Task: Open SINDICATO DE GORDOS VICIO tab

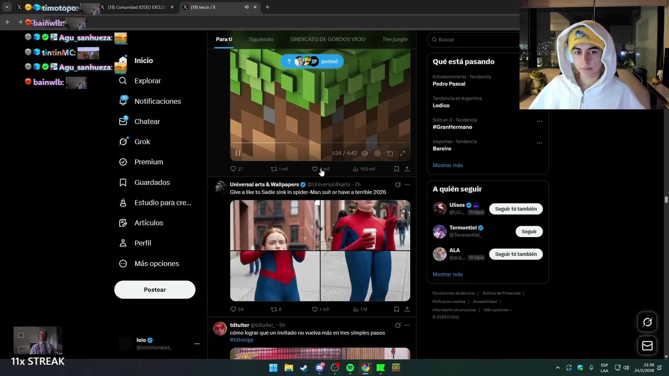Action: [328, 39]
